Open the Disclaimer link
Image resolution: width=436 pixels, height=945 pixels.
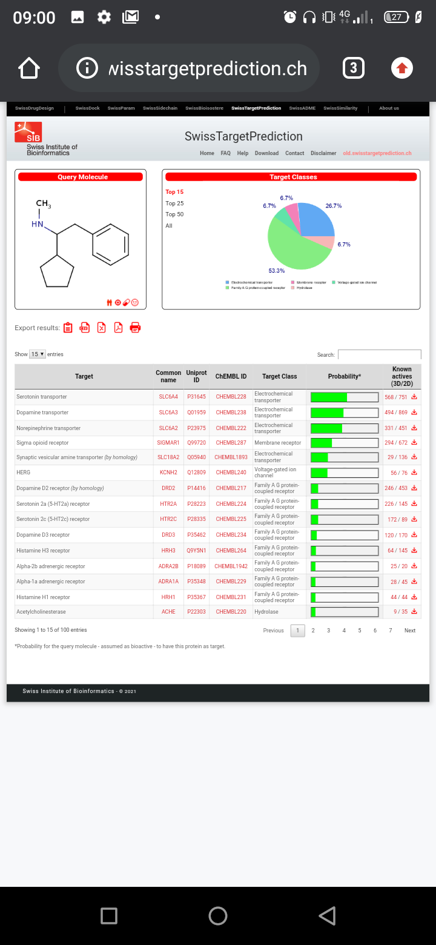(x=323, y=153)
